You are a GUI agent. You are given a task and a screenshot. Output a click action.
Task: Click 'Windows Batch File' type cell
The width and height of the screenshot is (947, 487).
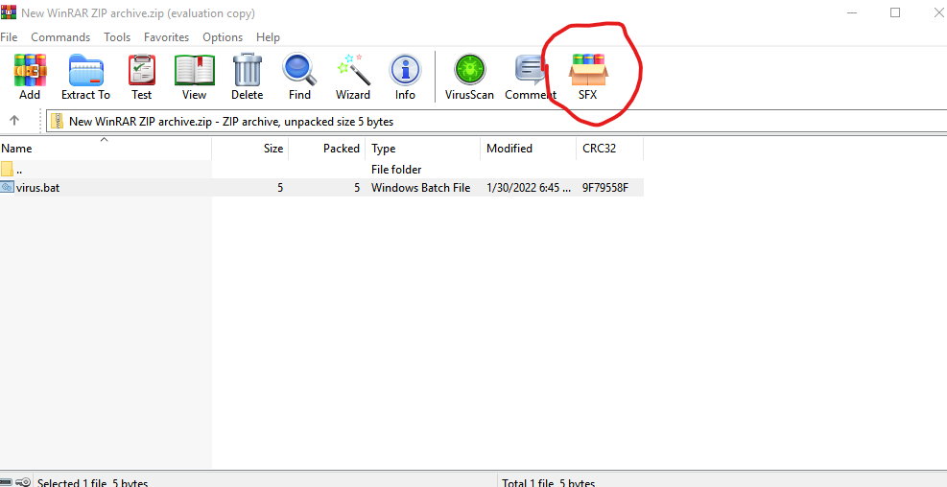pos(421,188)
